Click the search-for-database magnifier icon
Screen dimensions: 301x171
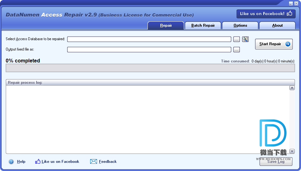pos(245,39)
